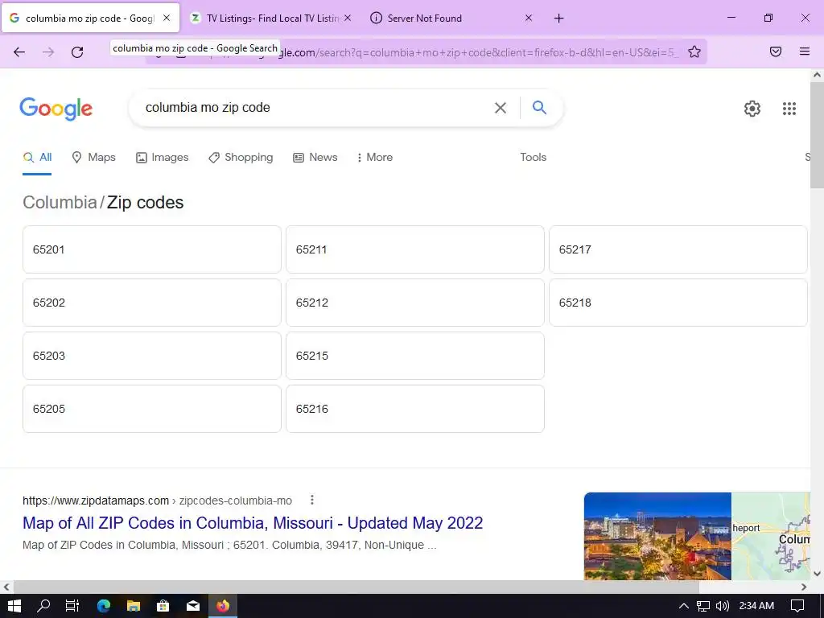Show hidden system tray icons
This screenshot has width=824, height=618.
tap(683, 606)
